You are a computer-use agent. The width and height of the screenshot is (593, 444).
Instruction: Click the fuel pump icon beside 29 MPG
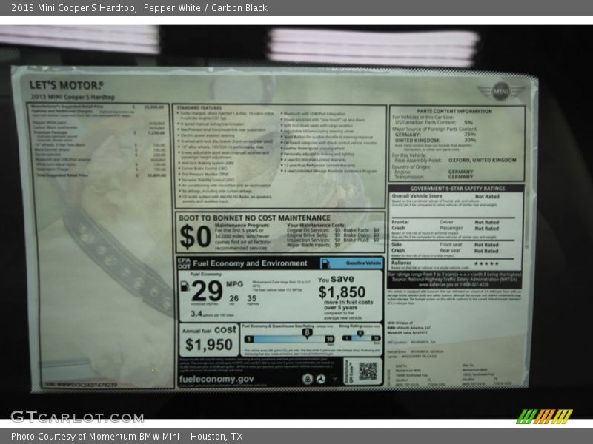(185, 286)
